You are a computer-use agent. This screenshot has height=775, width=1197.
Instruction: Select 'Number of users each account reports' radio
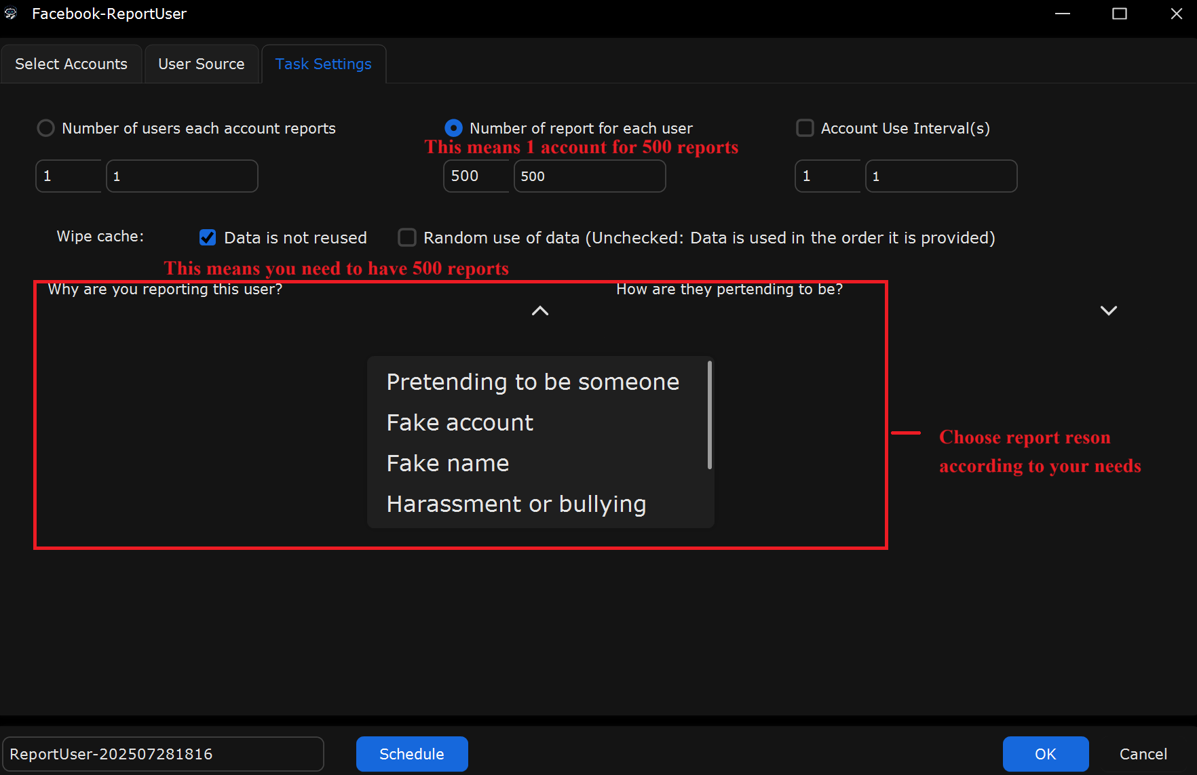[x=45, y=128]
